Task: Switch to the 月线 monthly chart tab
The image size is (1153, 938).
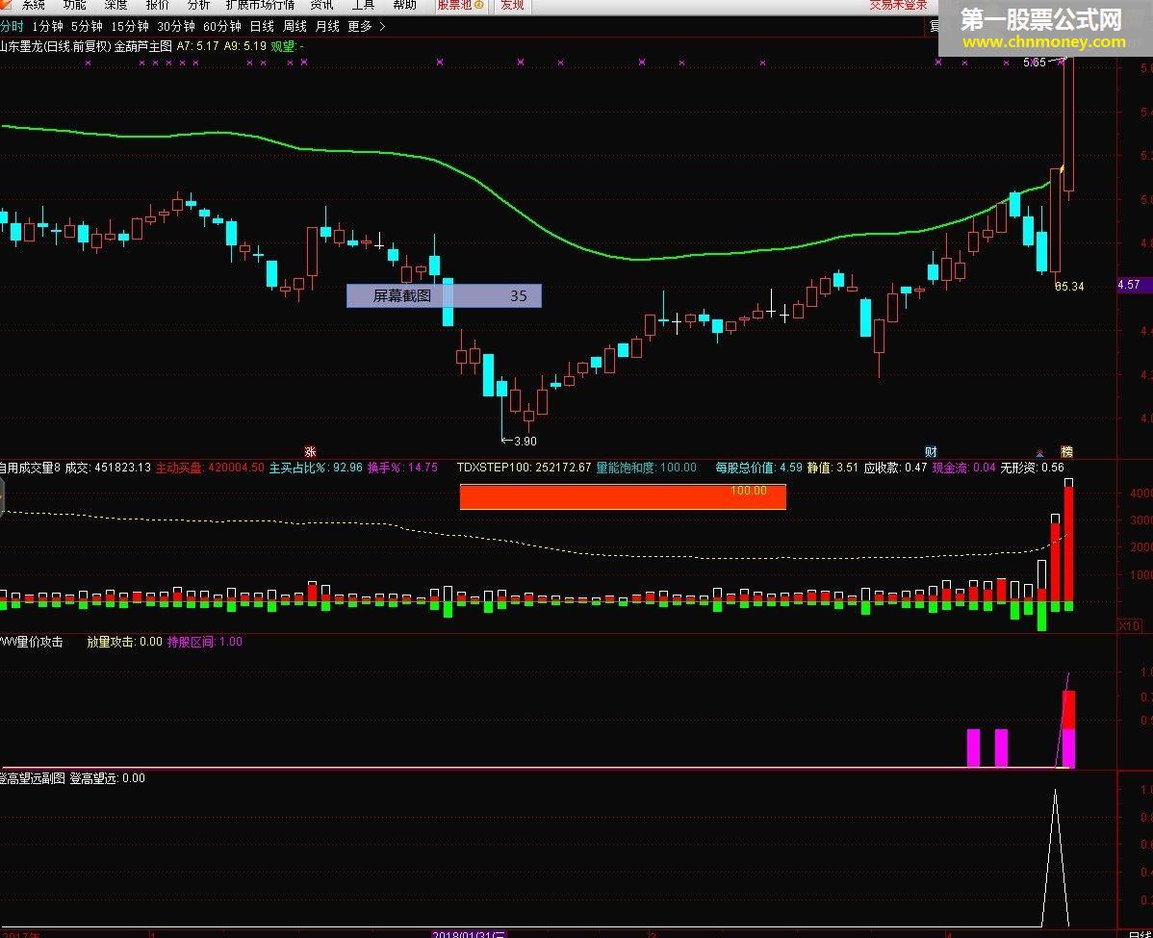Action: [x=327, y=27]
